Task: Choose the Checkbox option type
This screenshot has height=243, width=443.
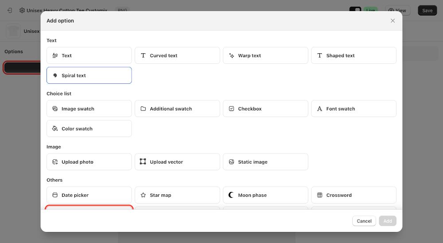Action: pos(265,109)
